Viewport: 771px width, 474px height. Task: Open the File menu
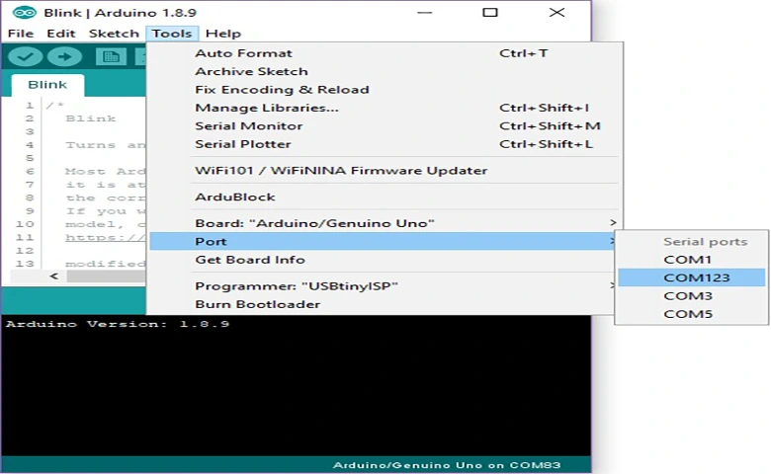[x=21, y=34]
